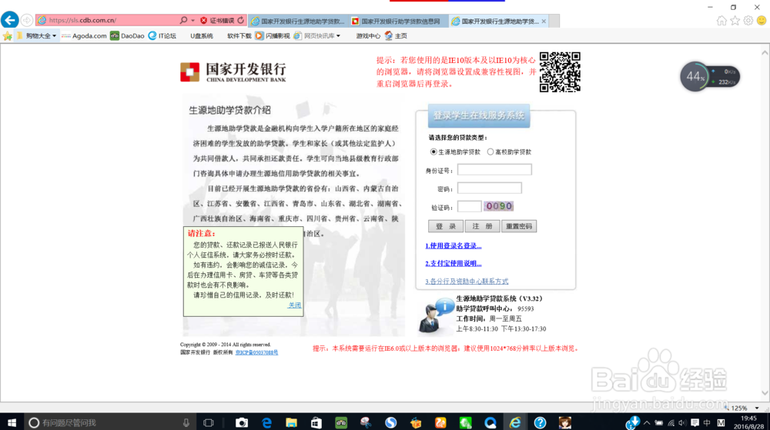Click the Cortana microphone icon
This screenshot has width=770, height=430.
186,422
